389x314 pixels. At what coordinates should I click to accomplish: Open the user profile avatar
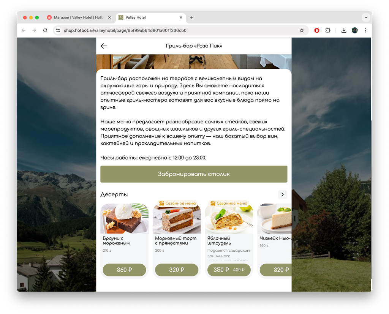[354, 30]
